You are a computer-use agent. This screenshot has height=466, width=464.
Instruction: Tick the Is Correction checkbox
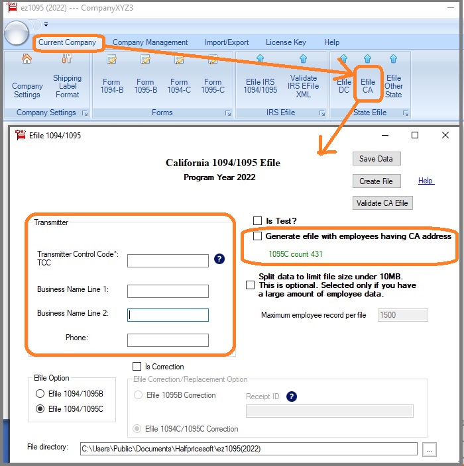coord(137,366)
